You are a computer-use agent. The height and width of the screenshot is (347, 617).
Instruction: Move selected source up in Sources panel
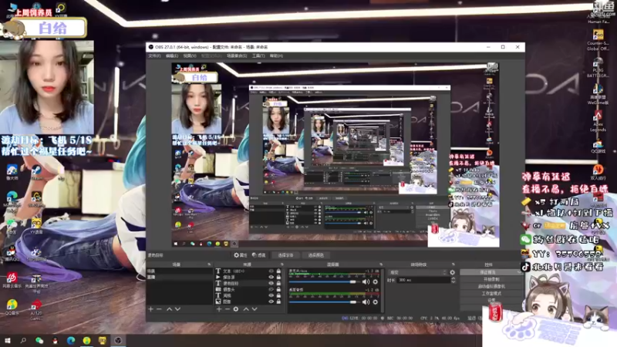tap(246, 309)
